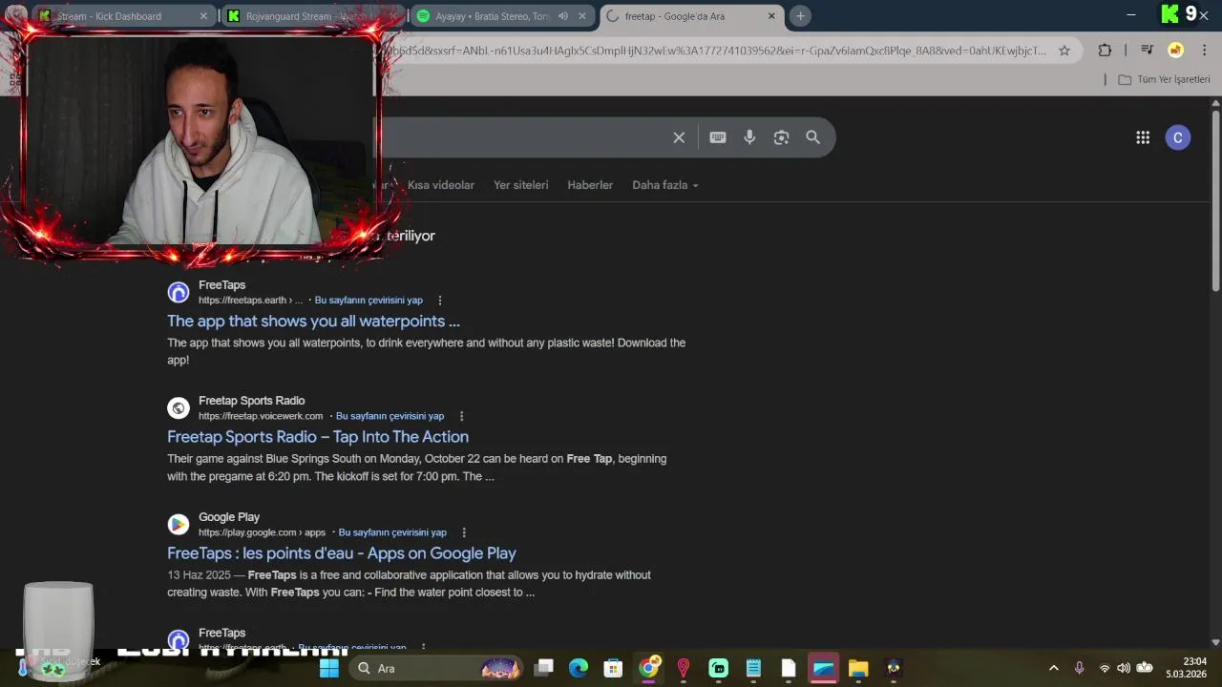The image size is (1222, 687).
Task: Open the Kısa videolar search filter
Action: (x=441, y=185)
